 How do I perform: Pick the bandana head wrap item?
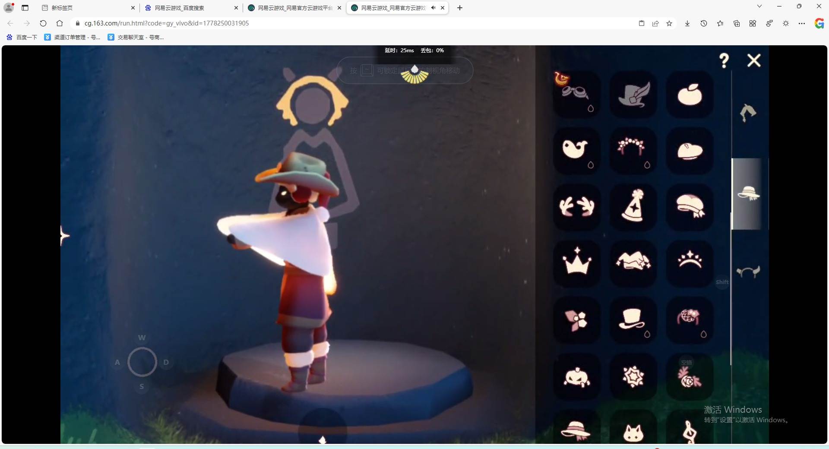tap(690, 207)
